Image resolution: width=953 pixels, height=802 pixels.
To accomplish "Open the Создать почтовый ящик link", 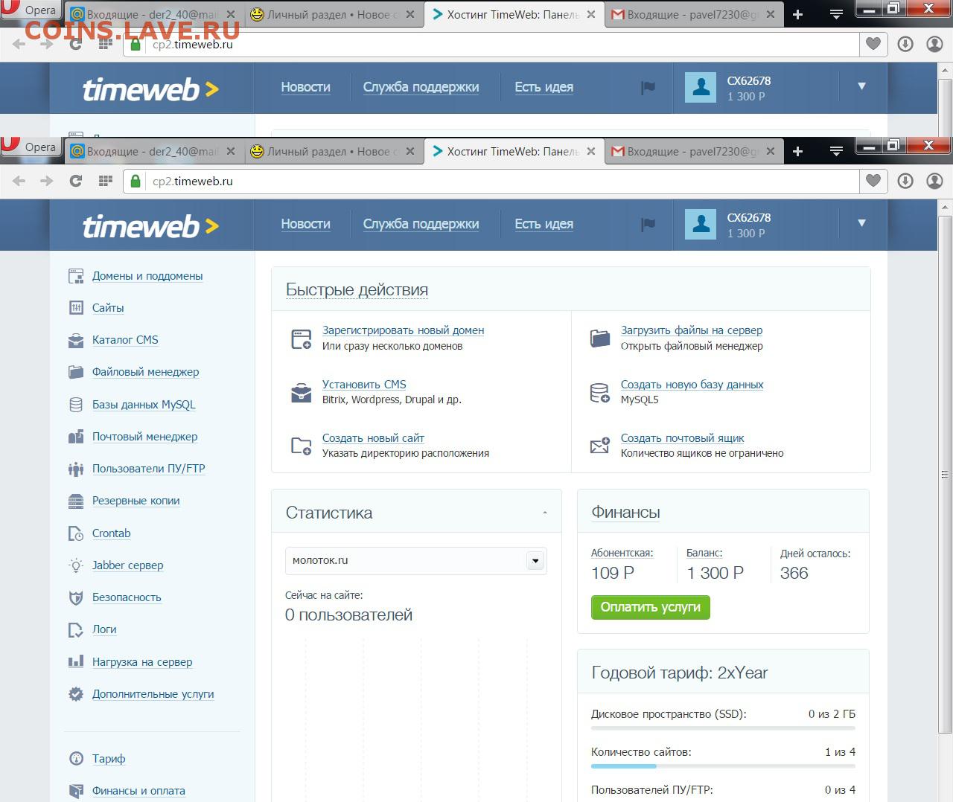I will tap(683, 438).
